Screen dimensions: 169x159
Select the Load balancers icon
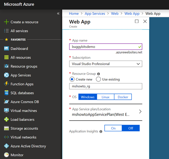pyautogui.click(x=7, y=120)
